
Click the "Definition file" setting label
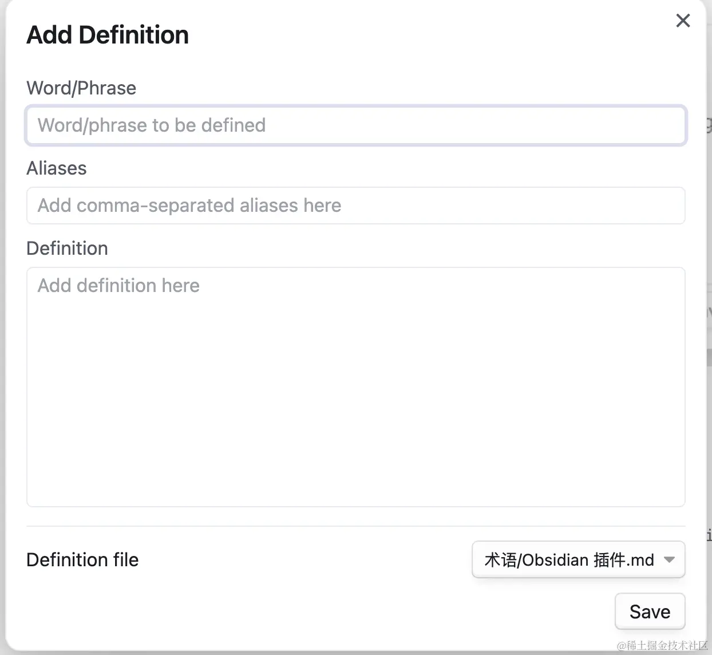82,559
